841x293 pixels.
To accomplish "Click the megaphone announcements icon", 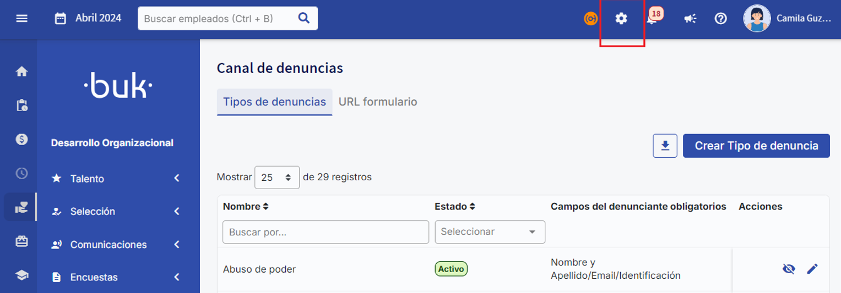I will click(690, 19).
